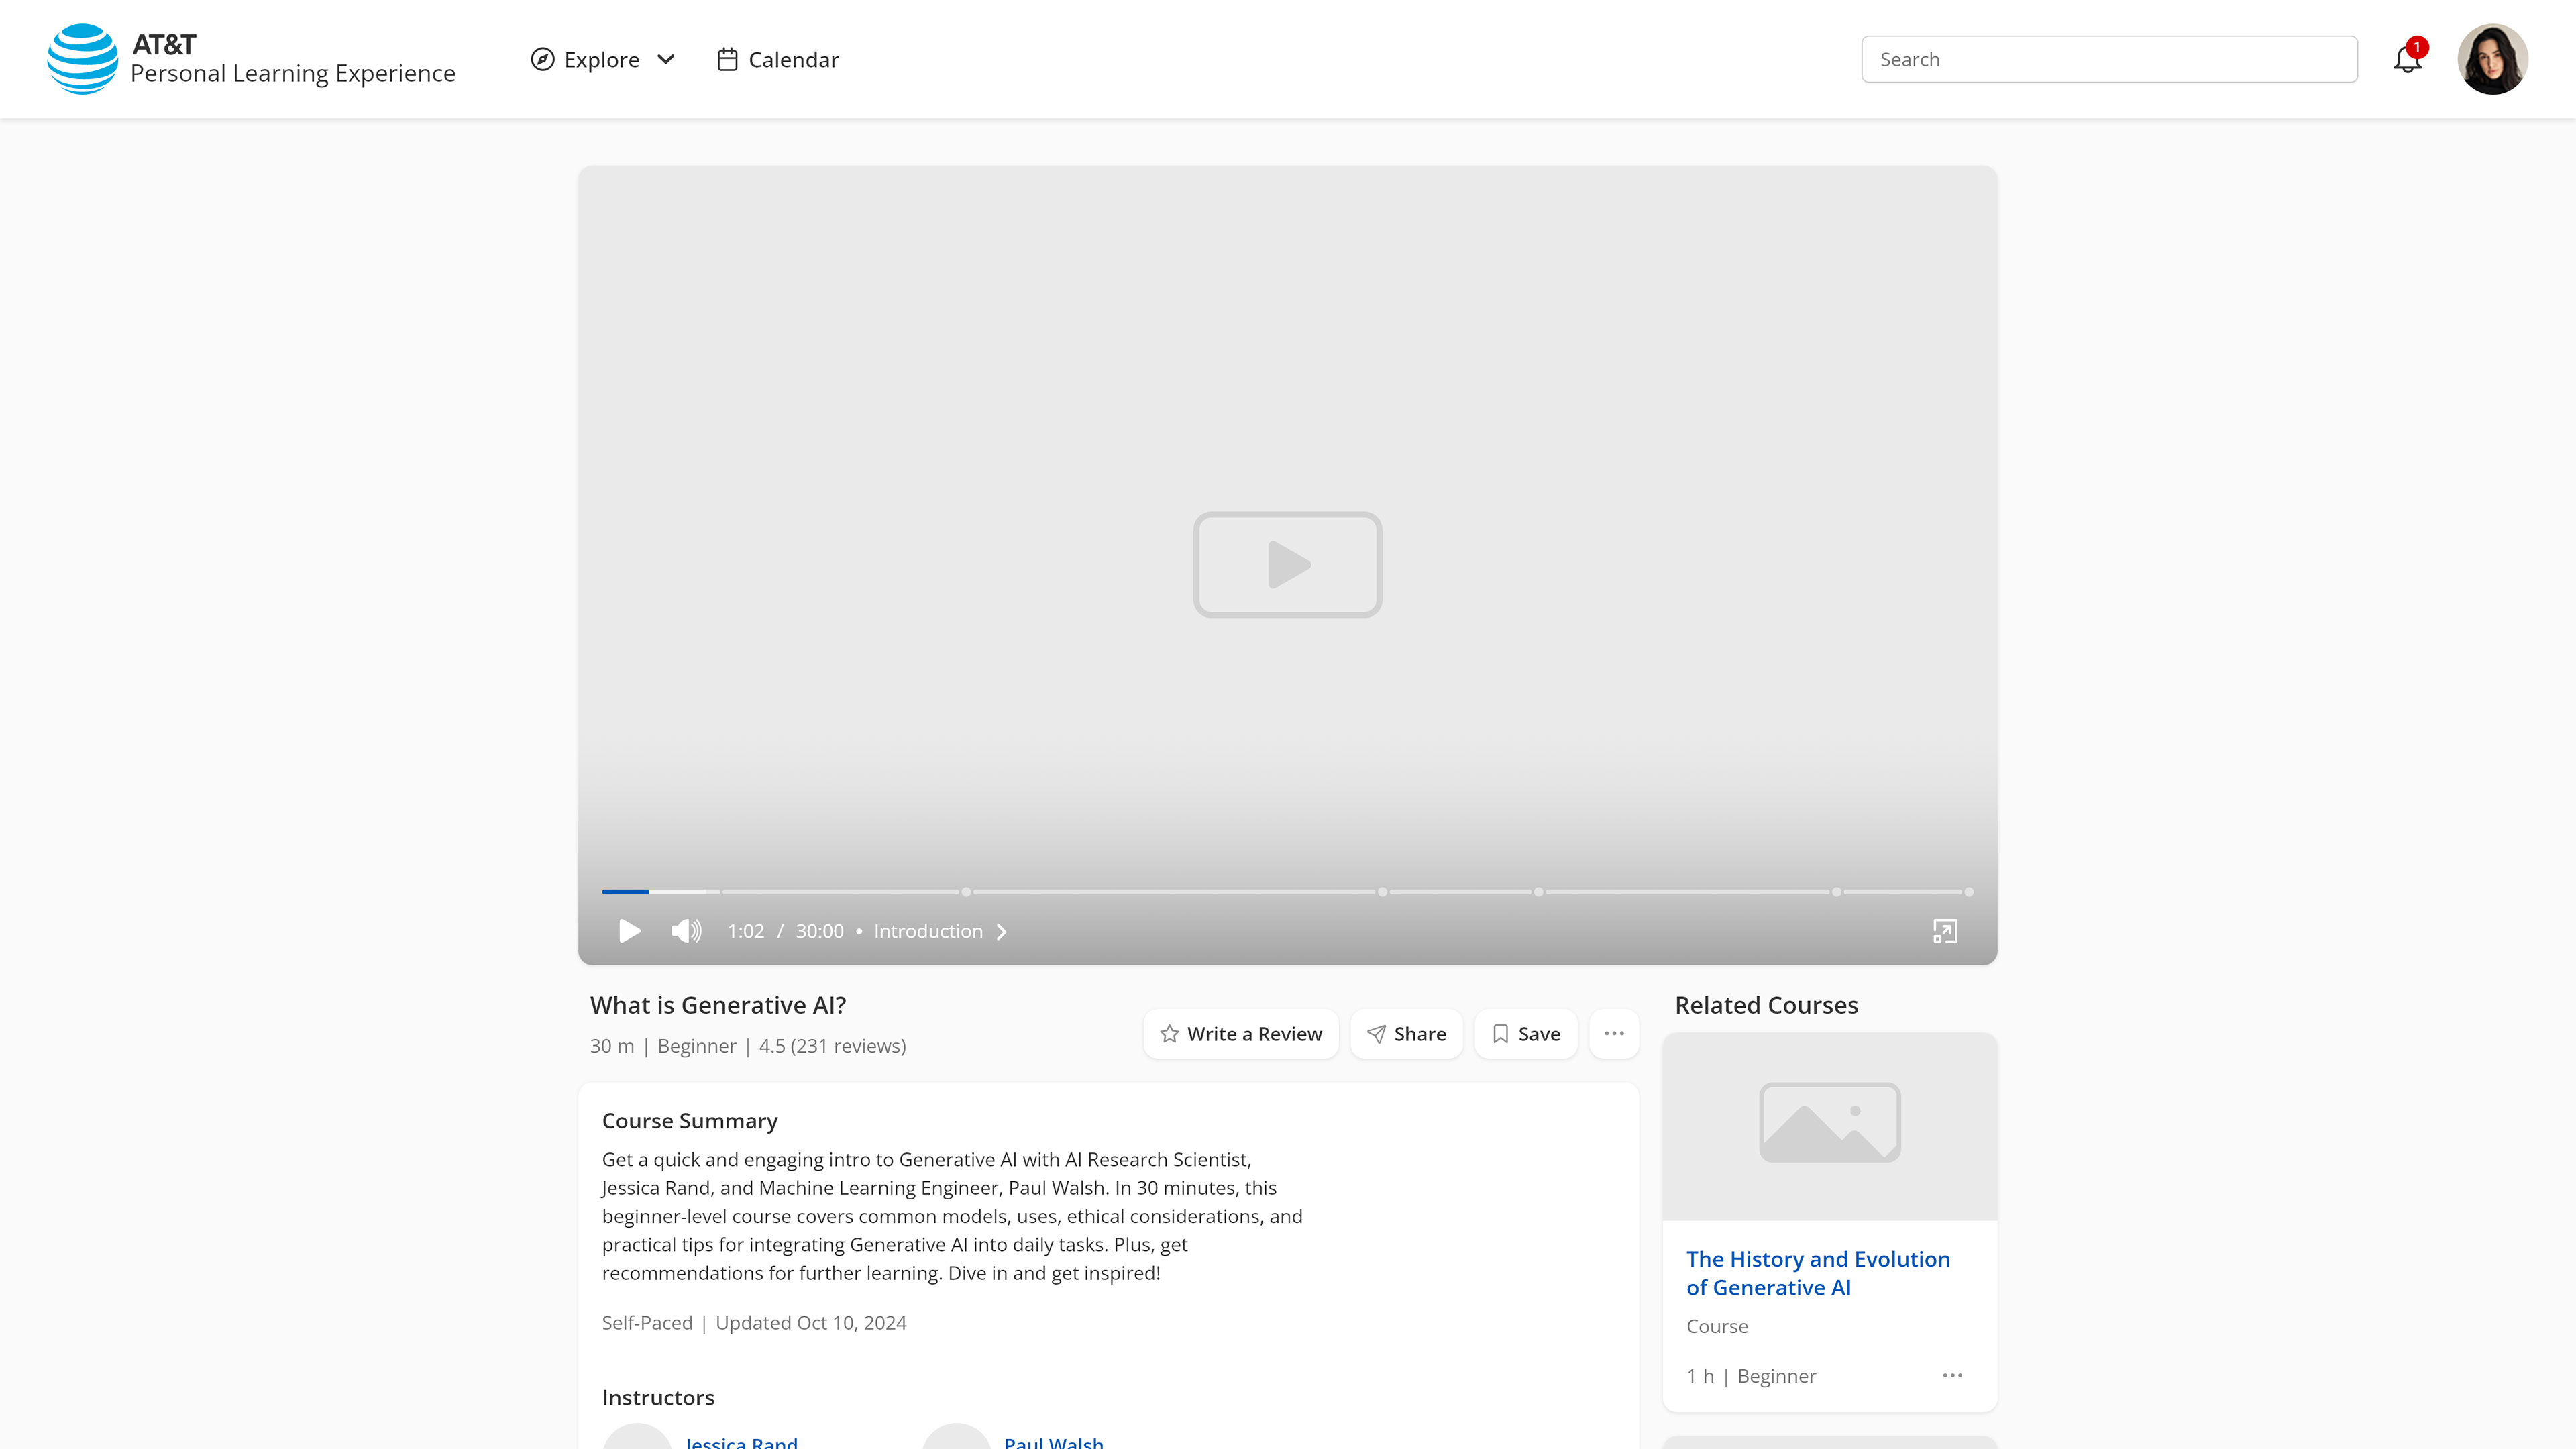Share this course
Screen dimensions: 2576x1449
coord(1406,1034)
